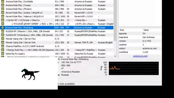Click lock icon of Energy Role Play row
The height and width of the screenshot is (98, 174).
coord(2,50)
